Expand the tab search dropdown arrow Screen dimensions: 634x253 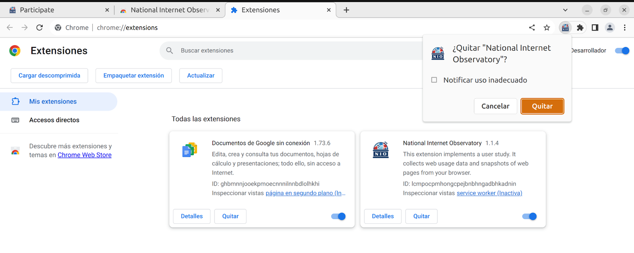point(565,10)
